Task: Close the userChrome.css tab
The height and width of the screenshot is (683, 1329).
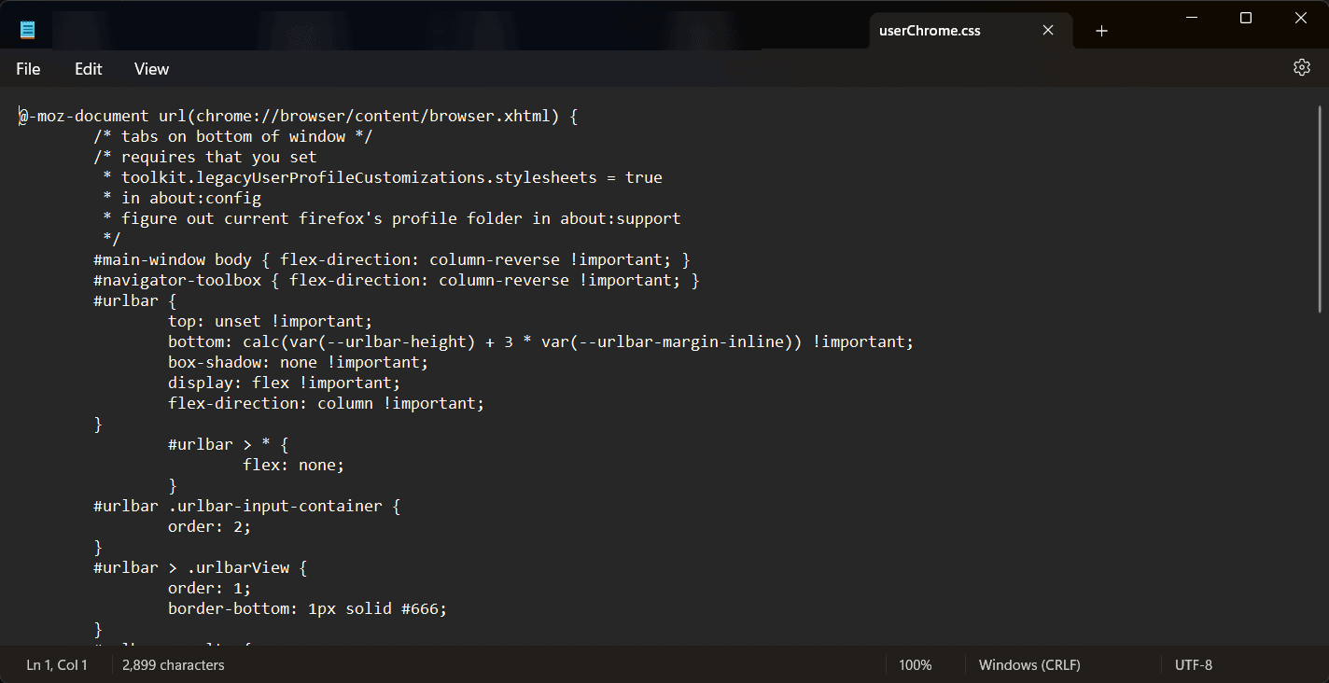Action: 1048,31
